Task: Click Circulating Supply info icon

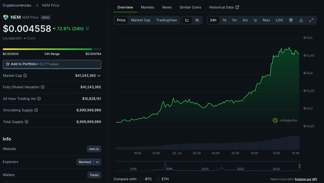Action: pos(36,110)
